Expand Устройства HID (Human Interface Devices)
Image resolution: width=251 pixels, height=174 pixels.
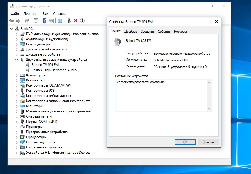(17, 153)
